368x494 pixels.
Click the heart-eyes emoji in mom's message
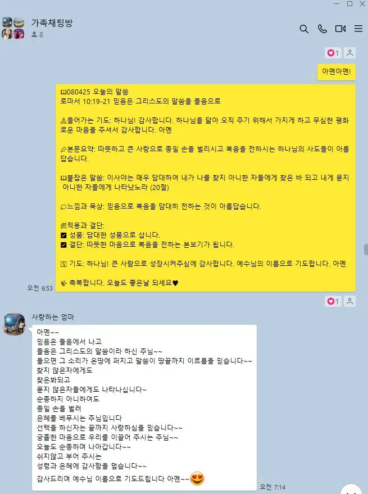click(x=197, y=479)
